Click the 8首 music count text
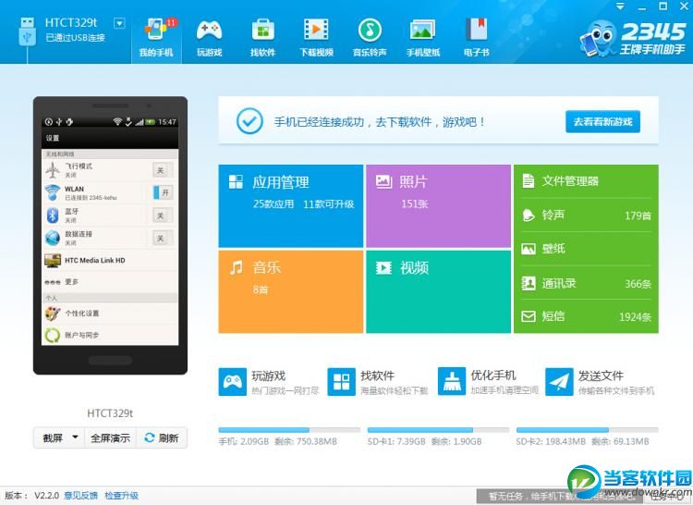693x505 pixels. (261, 289)
